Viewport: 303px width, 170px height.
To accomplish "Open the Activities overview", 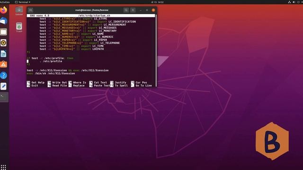I will (x=5, y=2).
